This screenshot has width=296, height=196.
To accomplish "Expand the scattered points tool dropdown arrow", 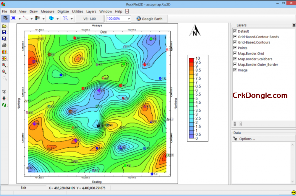I will click(72, 19).
